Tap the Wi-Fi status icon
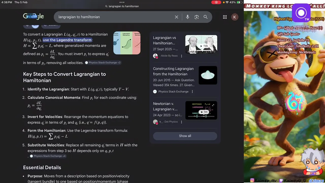The height and width of the screenshot is (183, 325). (x=227, y=2)
